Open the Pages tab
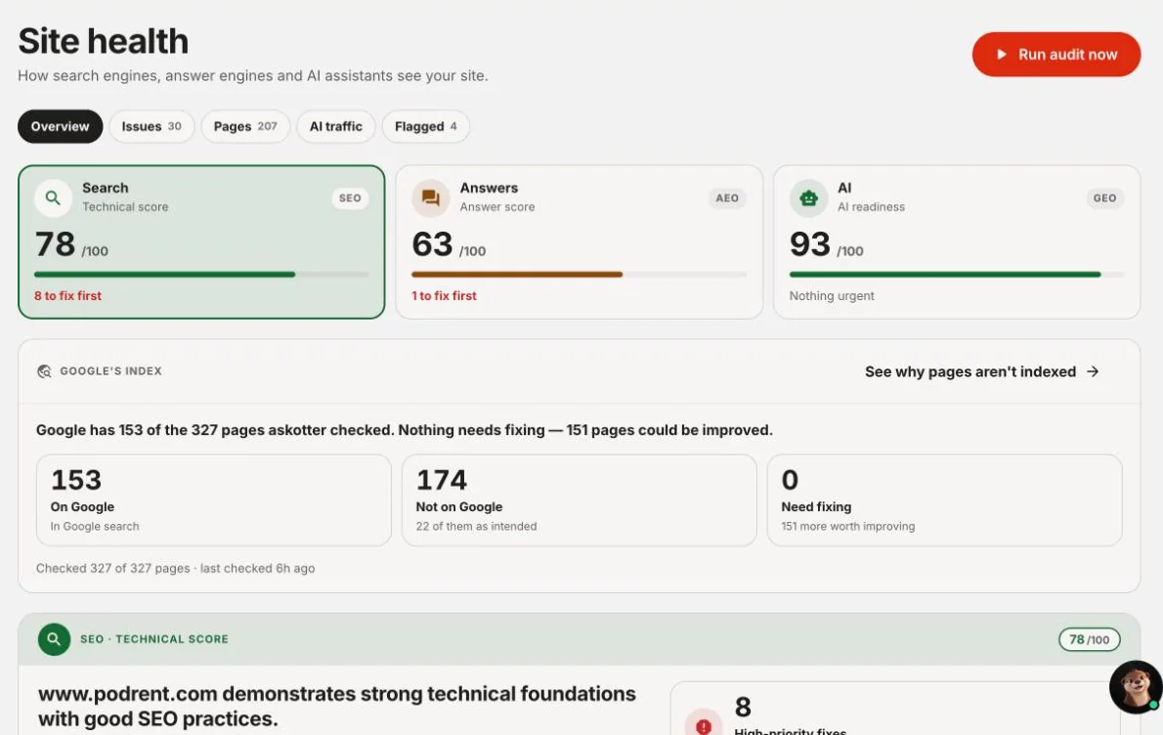 coord(244,126)
